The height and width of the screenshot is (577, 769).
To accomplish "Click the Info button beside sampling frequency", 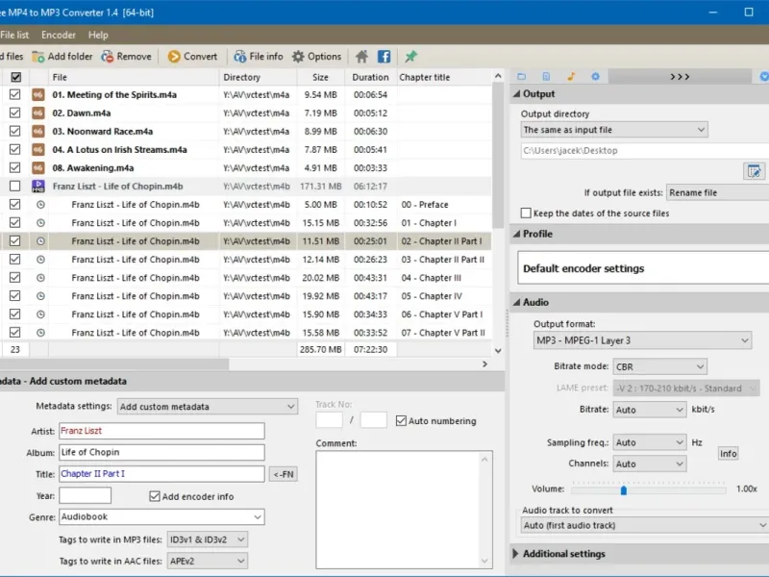I will [x=728, y=453].
